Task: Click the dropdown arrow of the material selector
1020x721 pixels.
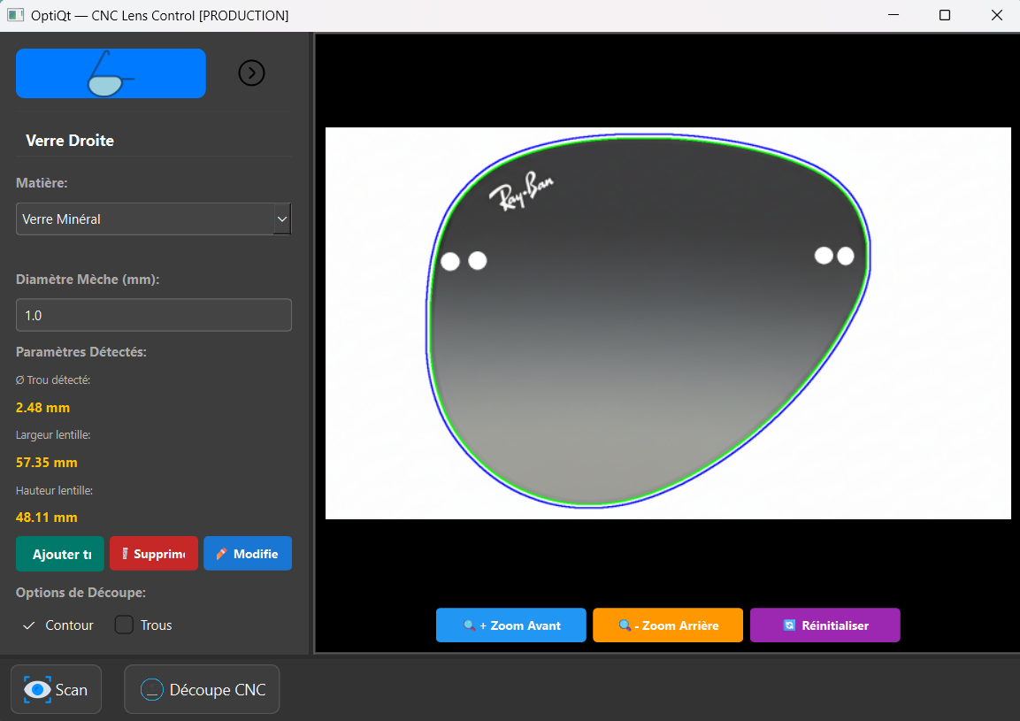Action: (282, 219)
